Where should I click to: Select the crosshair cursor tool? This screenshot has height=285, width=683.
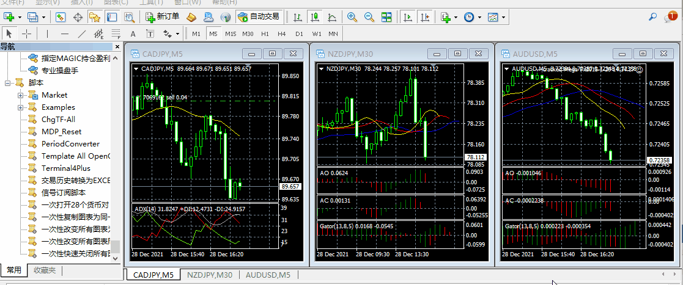coord(27,34)
